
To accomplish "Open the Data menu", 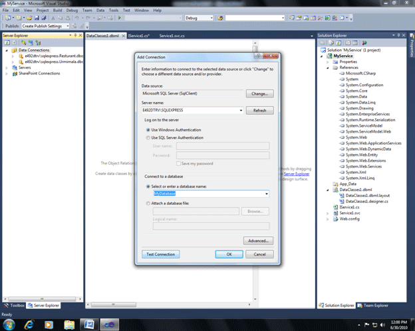I will pyautogui.click(x=100, y=11).
